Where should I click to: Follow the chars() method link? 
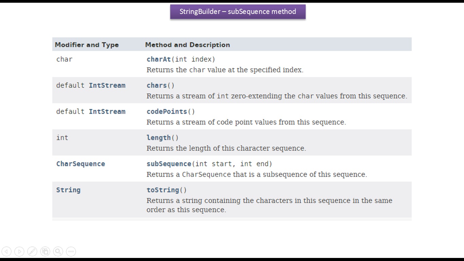[x=157, y=85]
